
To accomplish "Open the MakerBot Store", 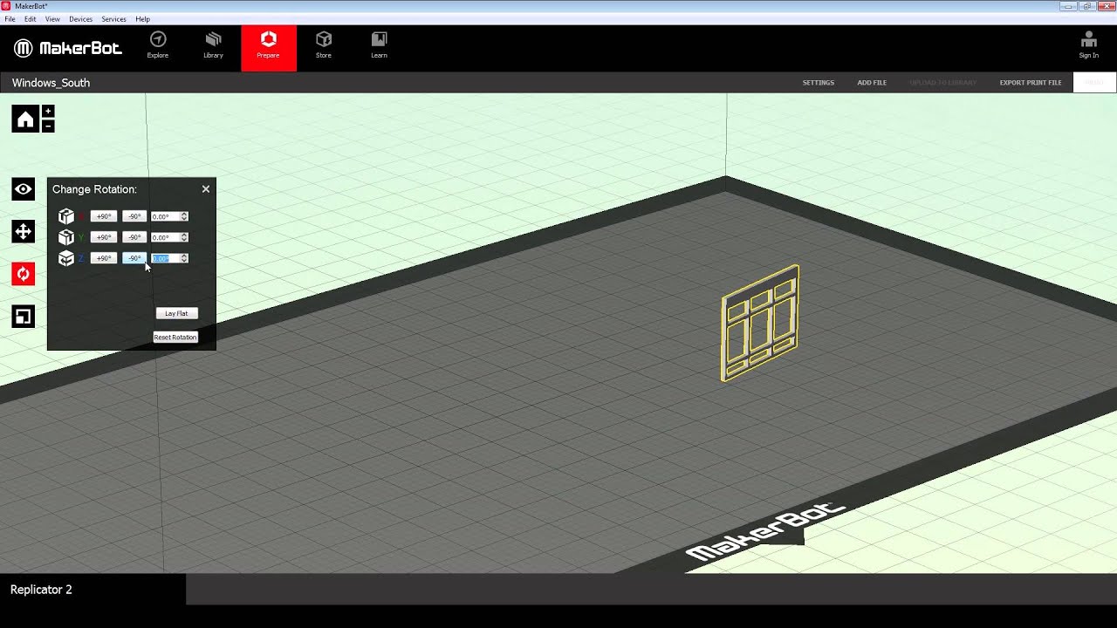I will tap(324, 45).
